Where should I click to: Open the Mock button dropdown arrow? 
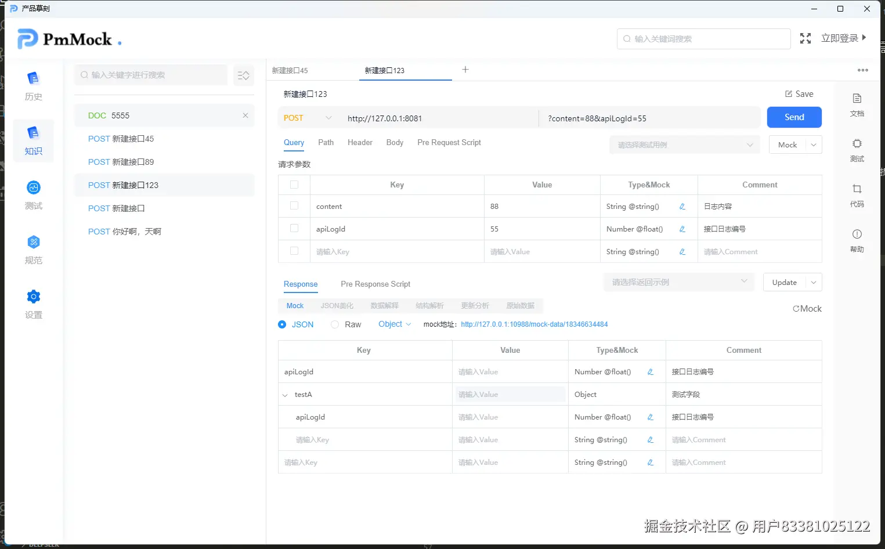814,145
